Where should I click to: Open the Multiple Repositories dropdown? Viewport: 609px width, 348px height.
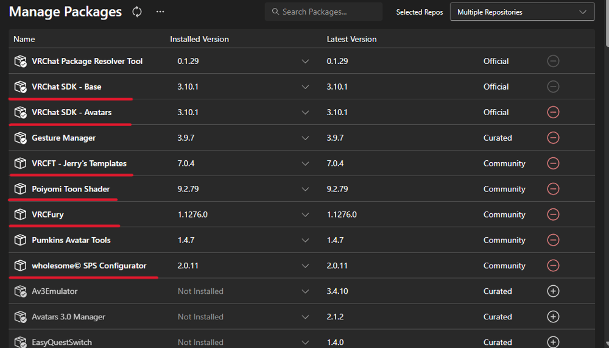(x=522, y=12)
